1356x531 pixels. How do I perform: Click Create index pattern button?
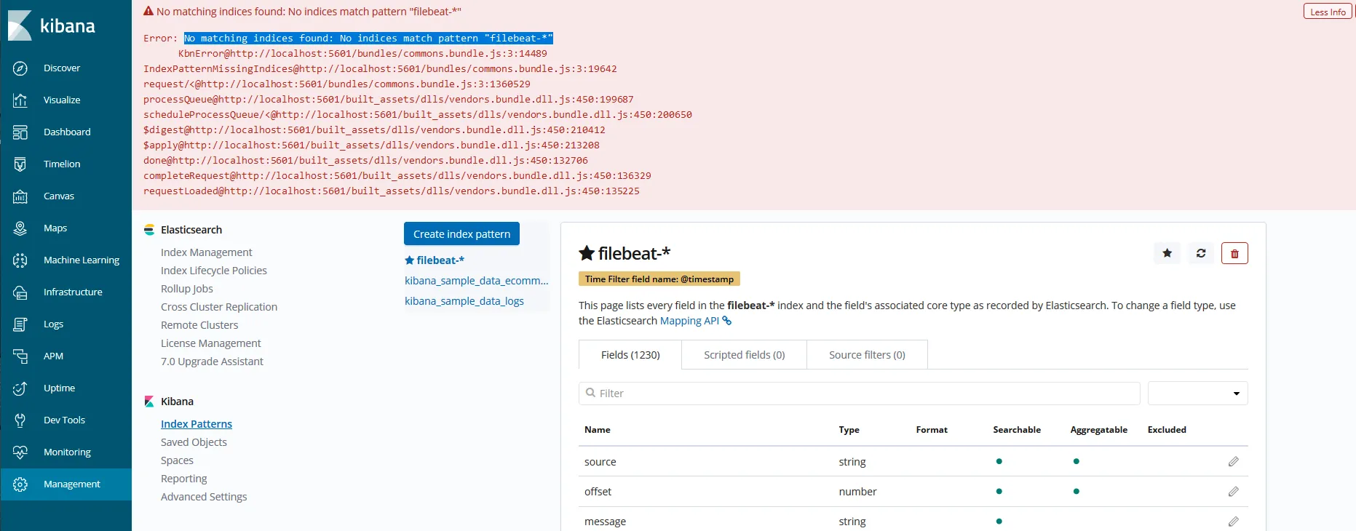pyautogui.click(x=461, y=234)
